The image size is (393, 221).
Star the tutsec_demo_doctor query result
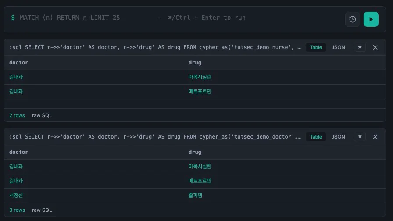point(360,136)
